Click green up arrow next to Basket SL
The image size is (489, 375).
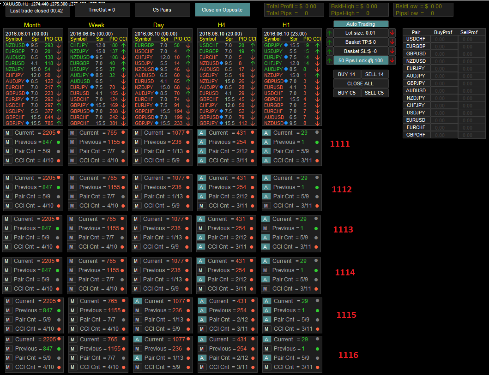coord(330,51)
